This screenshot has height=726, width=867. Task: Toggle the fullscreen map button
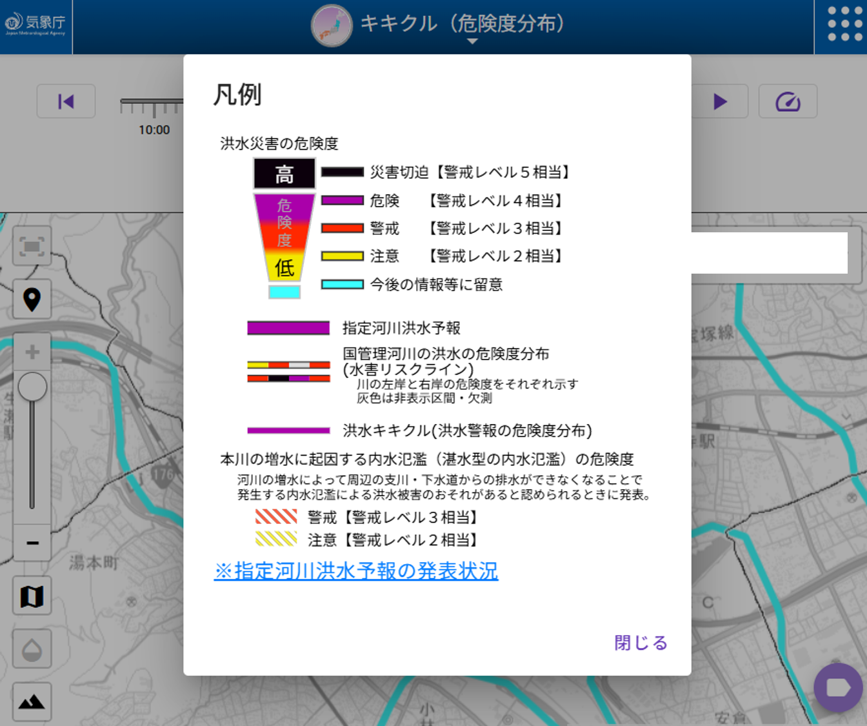click(x=32, y=246)
